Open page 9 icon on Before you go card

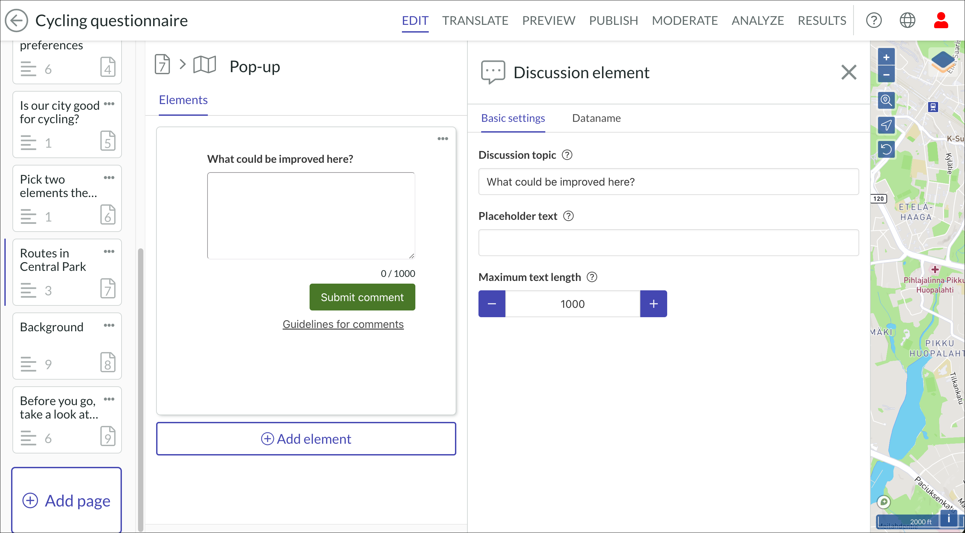point(108,436)
